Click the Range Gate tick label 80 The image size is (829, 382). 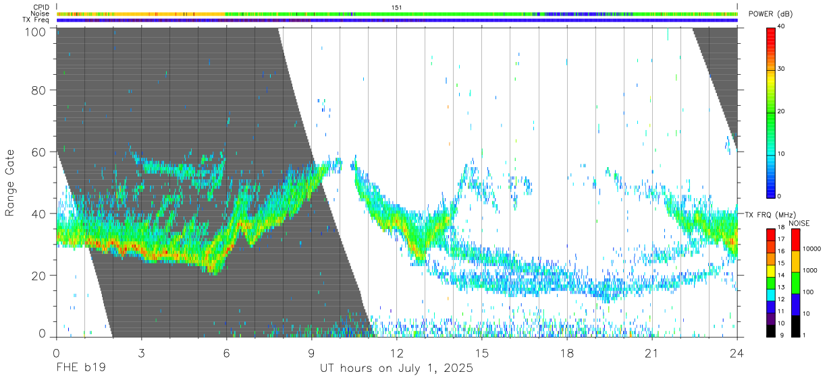40,90
